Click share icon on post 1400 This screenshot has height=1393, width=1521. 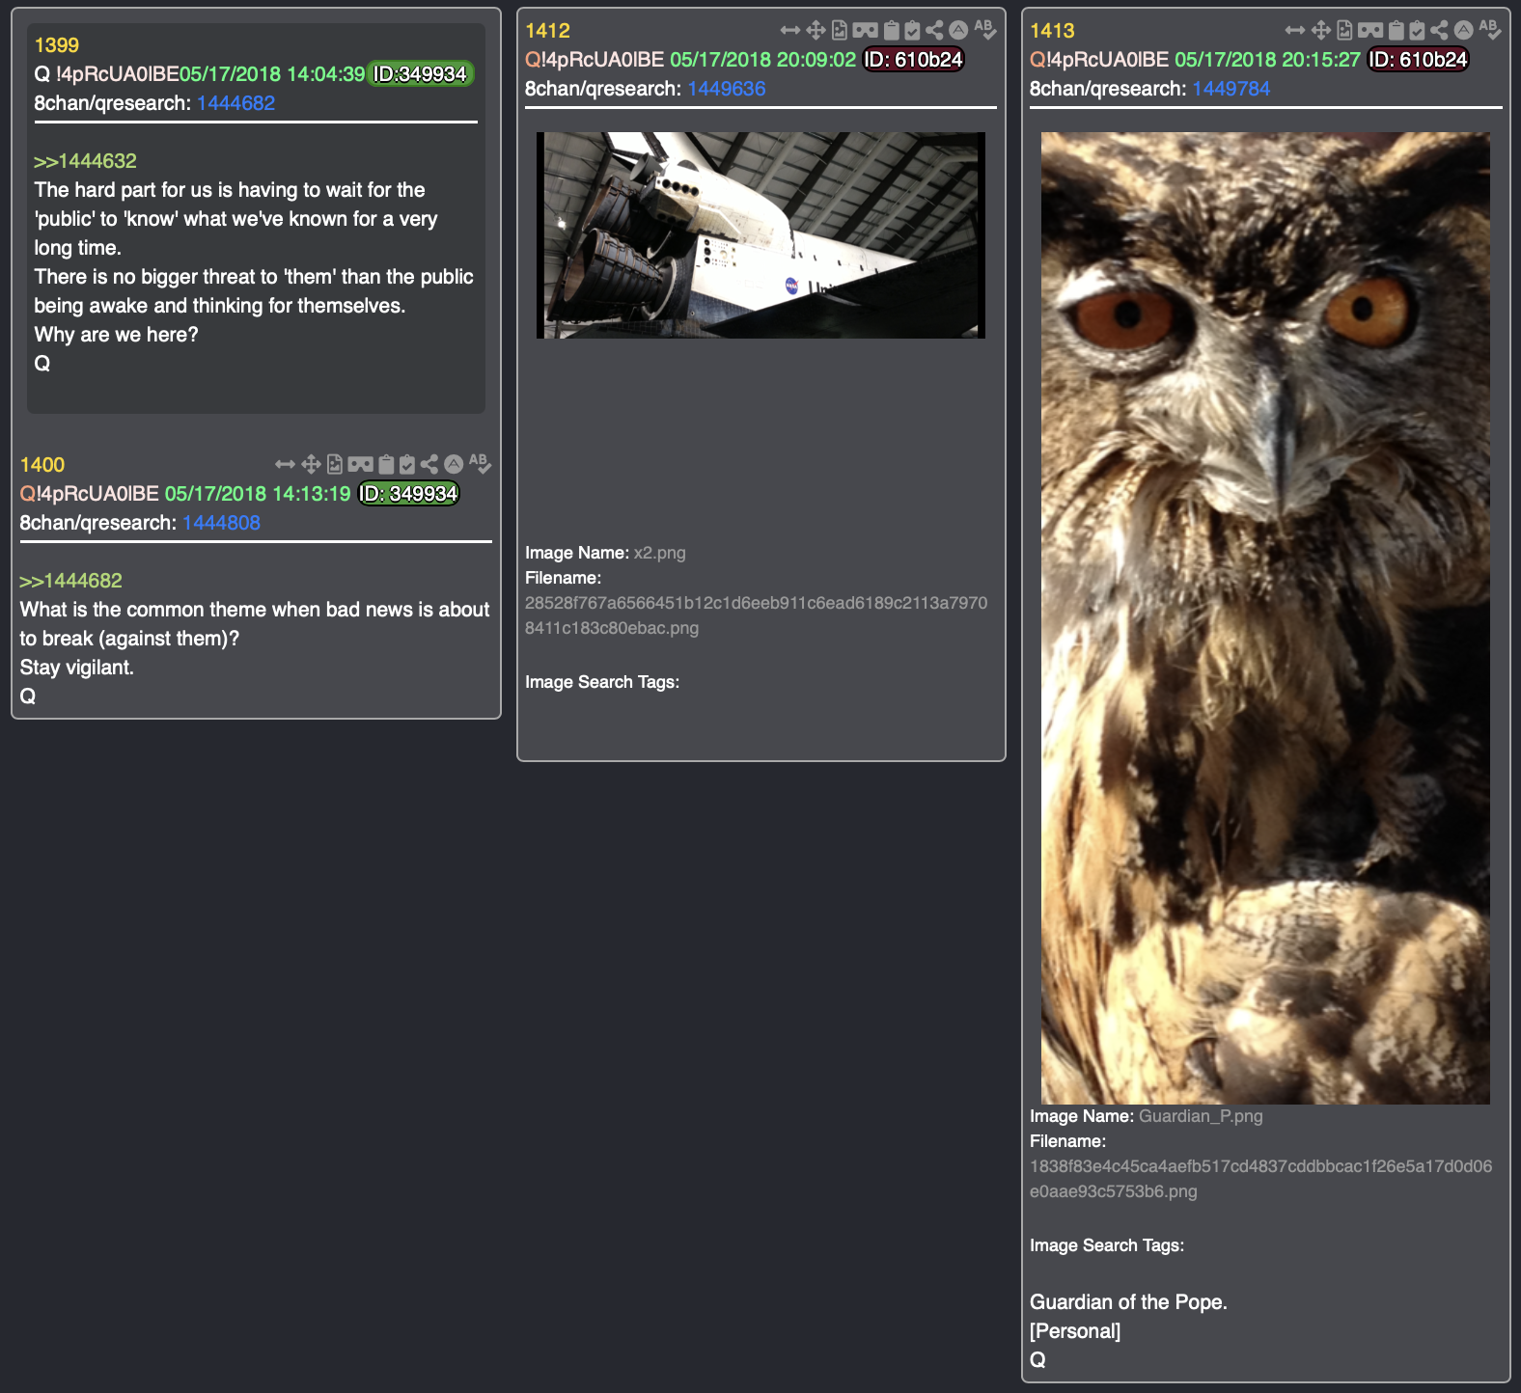point(429,464)
